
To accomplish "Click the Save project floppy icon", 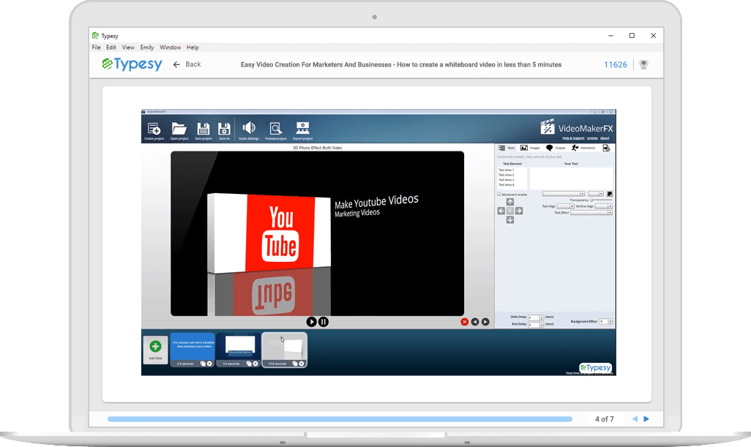I will tap(203, 130).
